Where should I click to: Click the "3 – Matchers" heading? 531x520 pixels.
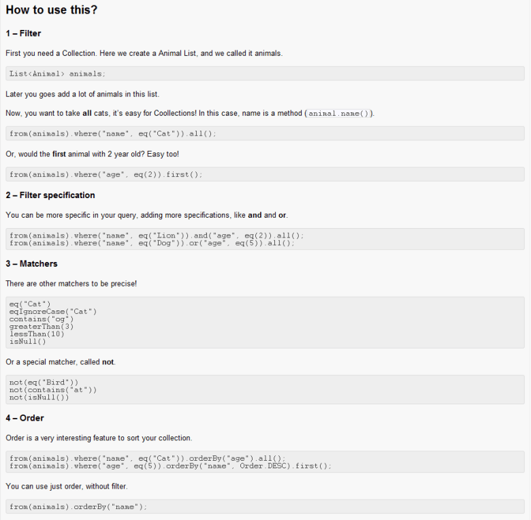[x=31, y=263]
